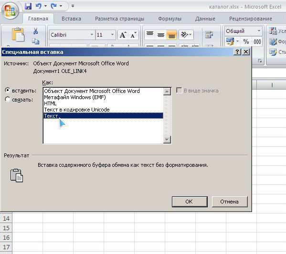
Task: Open the redo history dropdown arrow
Action: pyautogui.click(x=61, y=6)
